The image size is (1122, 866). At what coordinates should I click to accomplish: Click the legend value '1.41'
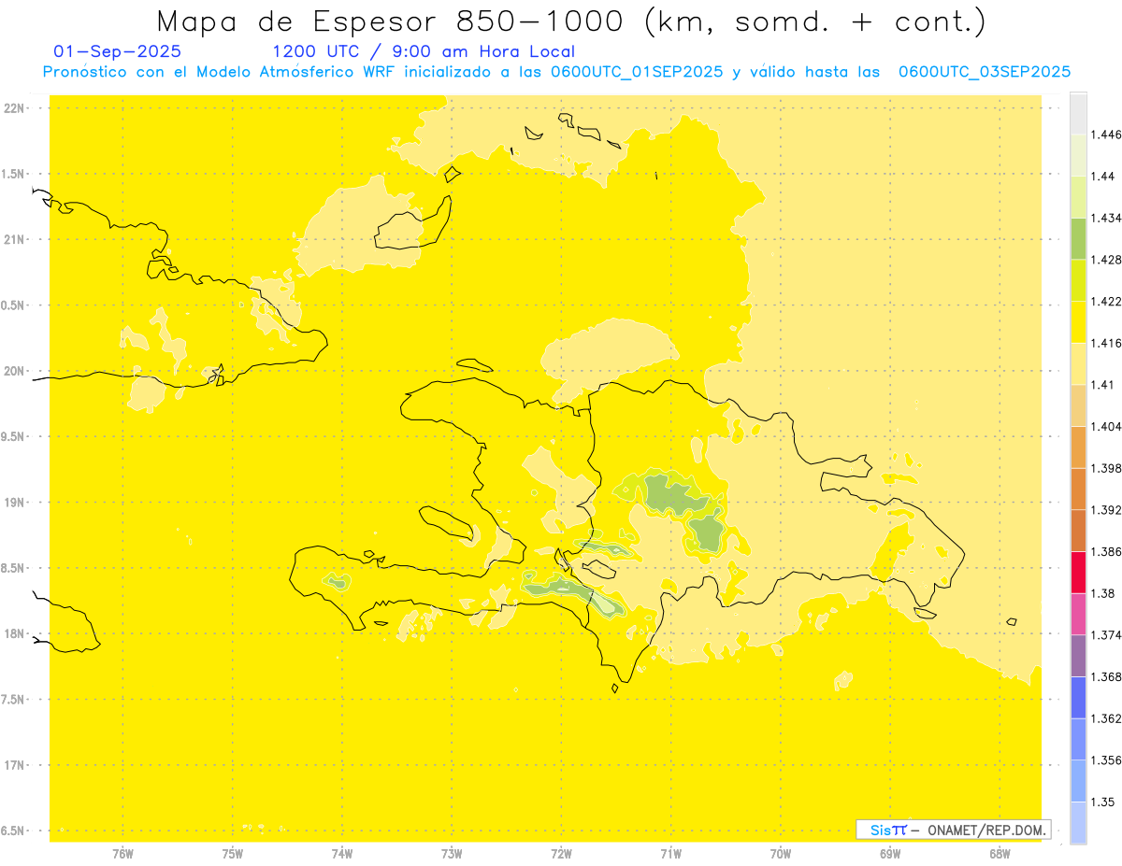[x=1102, y=385]
